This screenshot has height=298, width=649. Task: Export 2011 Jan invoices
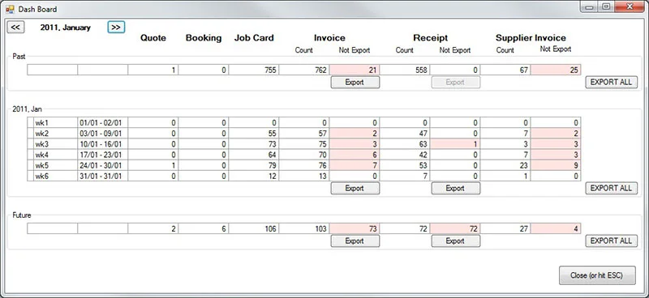pyautogui.click(x=355, y=188)
